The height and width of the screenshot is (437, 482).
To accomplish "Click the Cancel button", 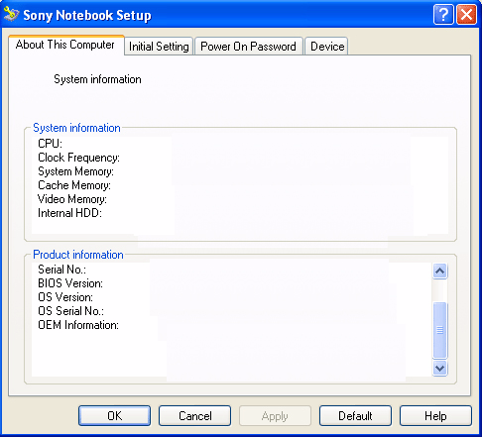I will tap(194, 416).
